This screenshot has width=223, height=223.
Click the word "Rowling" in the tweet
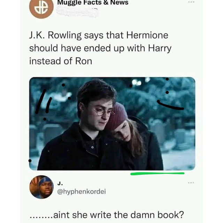pyautogui.click(x=65, y=36)
